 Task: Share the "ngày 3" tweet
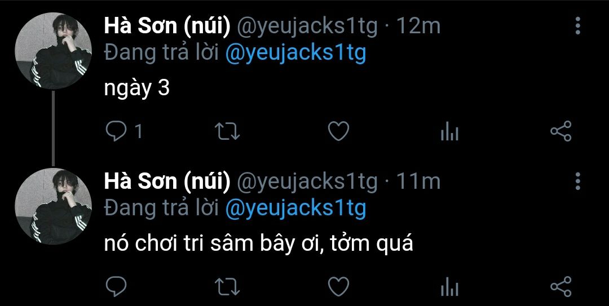561,132
